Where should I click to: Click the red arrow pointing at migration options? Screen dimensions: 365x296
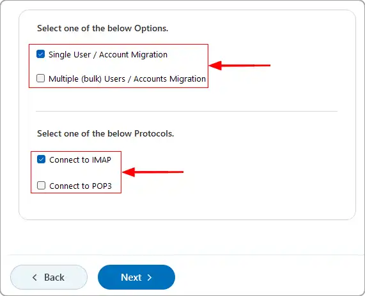pyautogui.click(x=240, y=66)
